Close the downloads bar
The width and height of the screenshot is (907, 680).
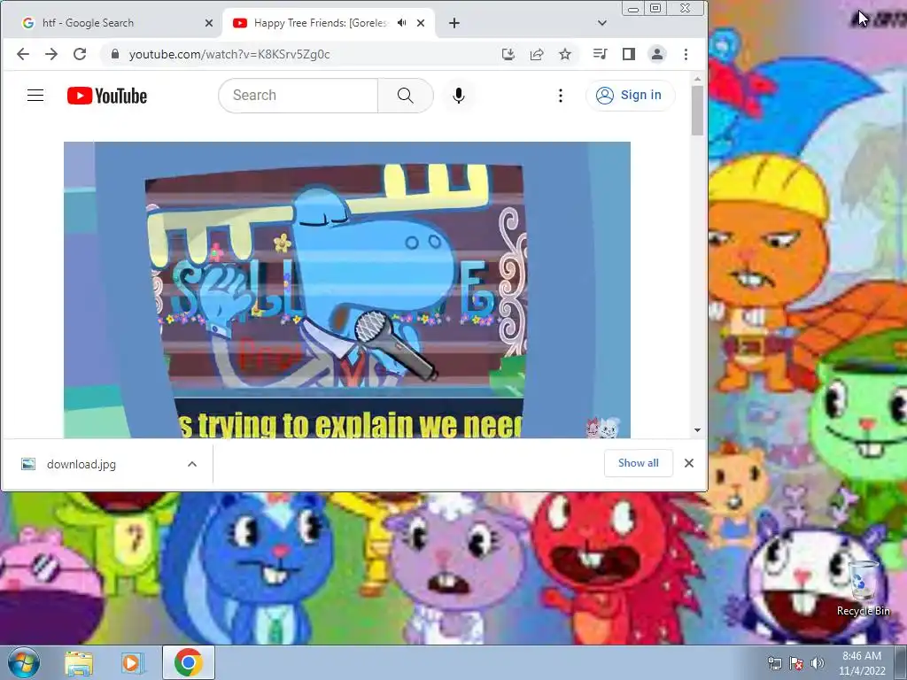click(x=689, y=463)
